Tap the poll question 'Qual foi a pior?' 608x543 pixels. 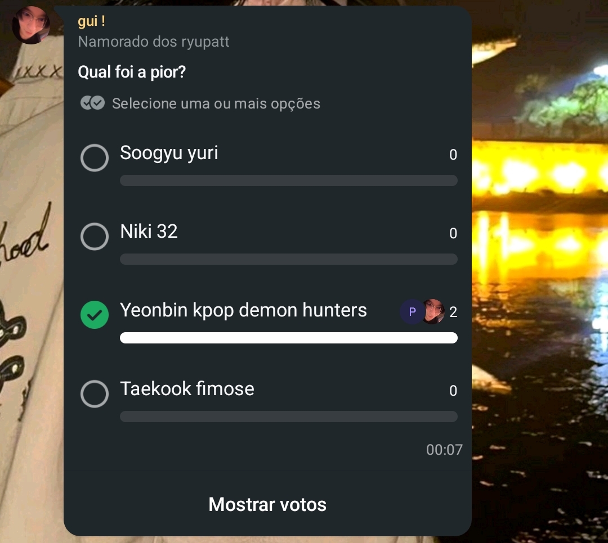(x=132, y=72)
